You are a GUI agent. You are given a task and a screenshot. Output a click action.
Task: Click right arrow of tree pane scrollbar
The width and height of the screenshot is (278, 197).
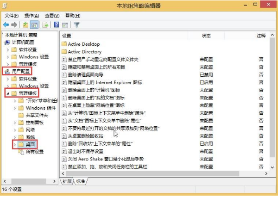(54, 181)
